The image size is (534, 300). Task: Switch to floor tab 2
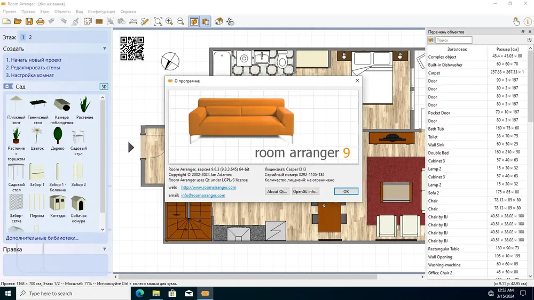(30, 37)
